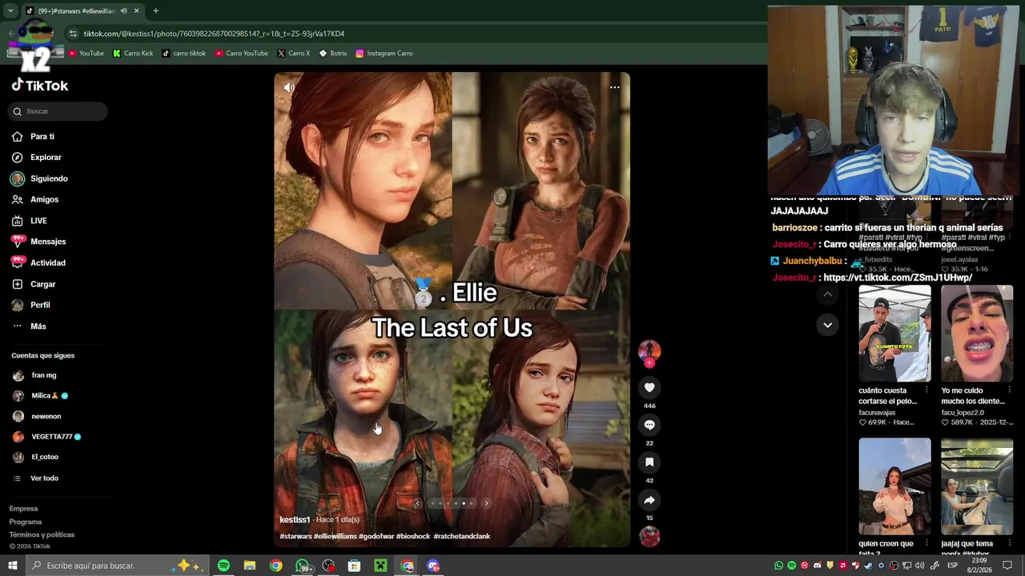Click the tiktok.com address bar URL

pos(214,34)
